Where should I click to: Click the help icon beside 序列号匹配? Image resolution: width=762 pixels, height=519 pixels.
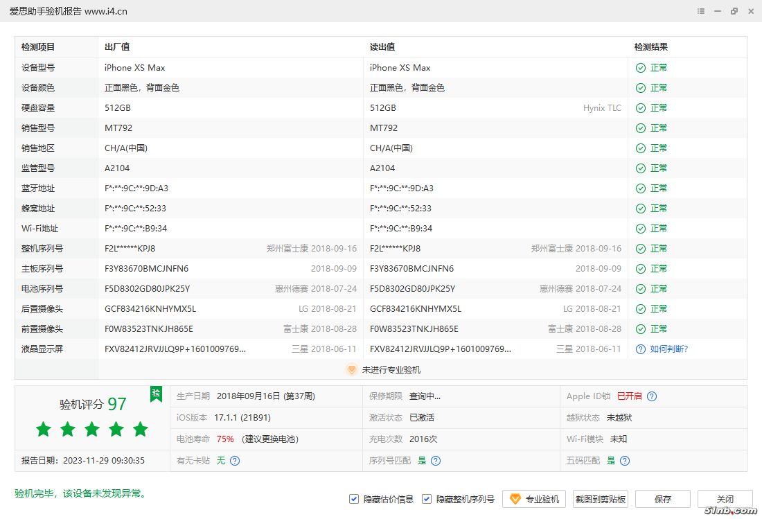coord(436,460)
